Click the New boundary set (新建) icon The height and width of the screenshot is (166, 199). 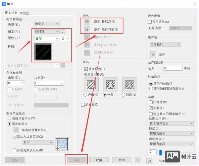[x=153, y=54]
